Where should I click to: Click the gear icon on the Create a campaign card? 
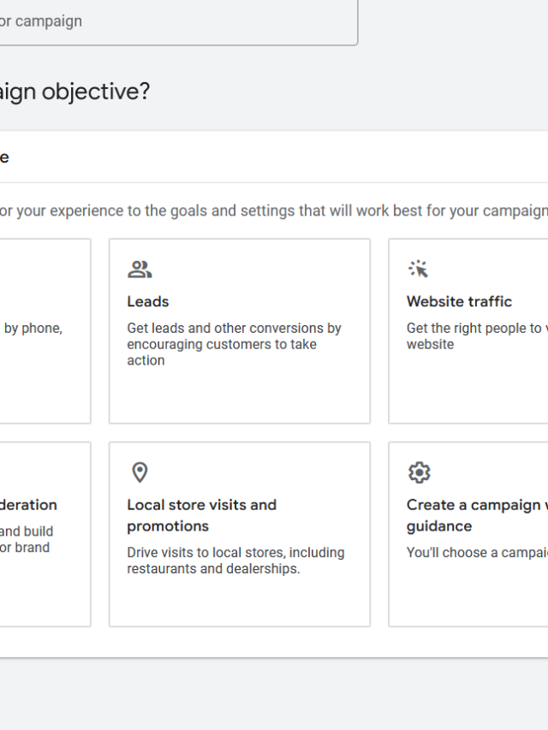[419, 472]
